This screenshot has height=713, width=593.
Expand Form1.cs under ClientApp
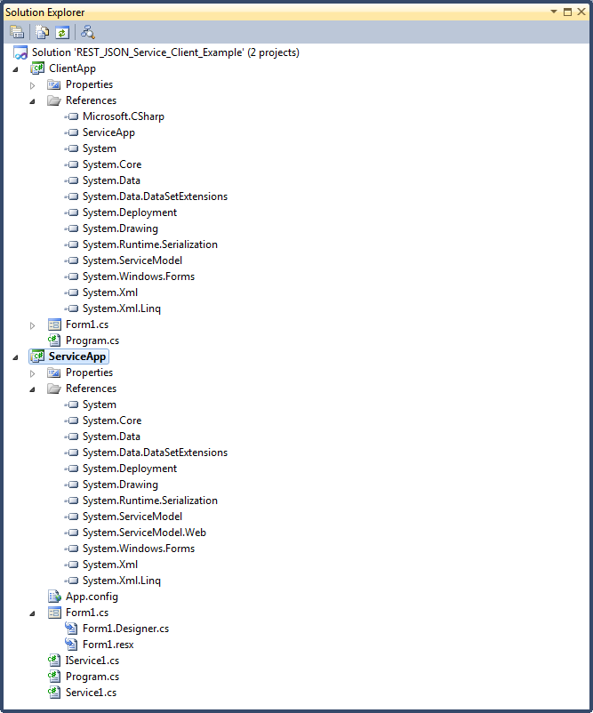click(x=32, y=325)
